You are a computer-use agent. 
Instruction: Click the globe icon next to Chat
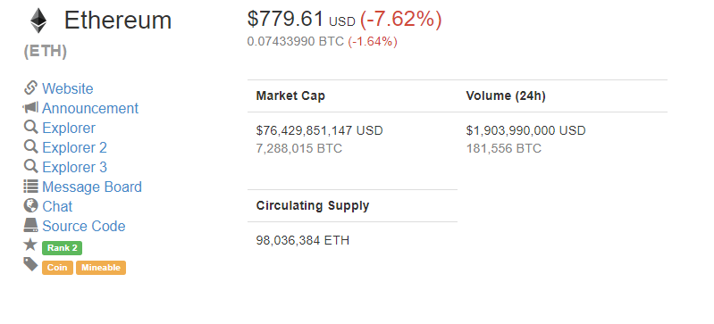point(30,205)
